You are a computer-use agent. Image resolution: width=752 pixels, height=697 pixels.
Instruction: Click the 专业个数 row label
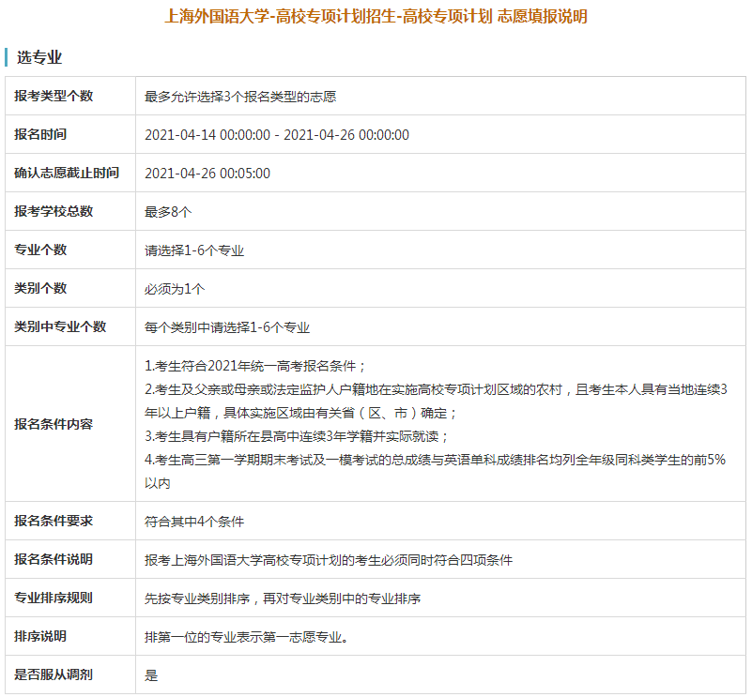(x=40, y=250)
